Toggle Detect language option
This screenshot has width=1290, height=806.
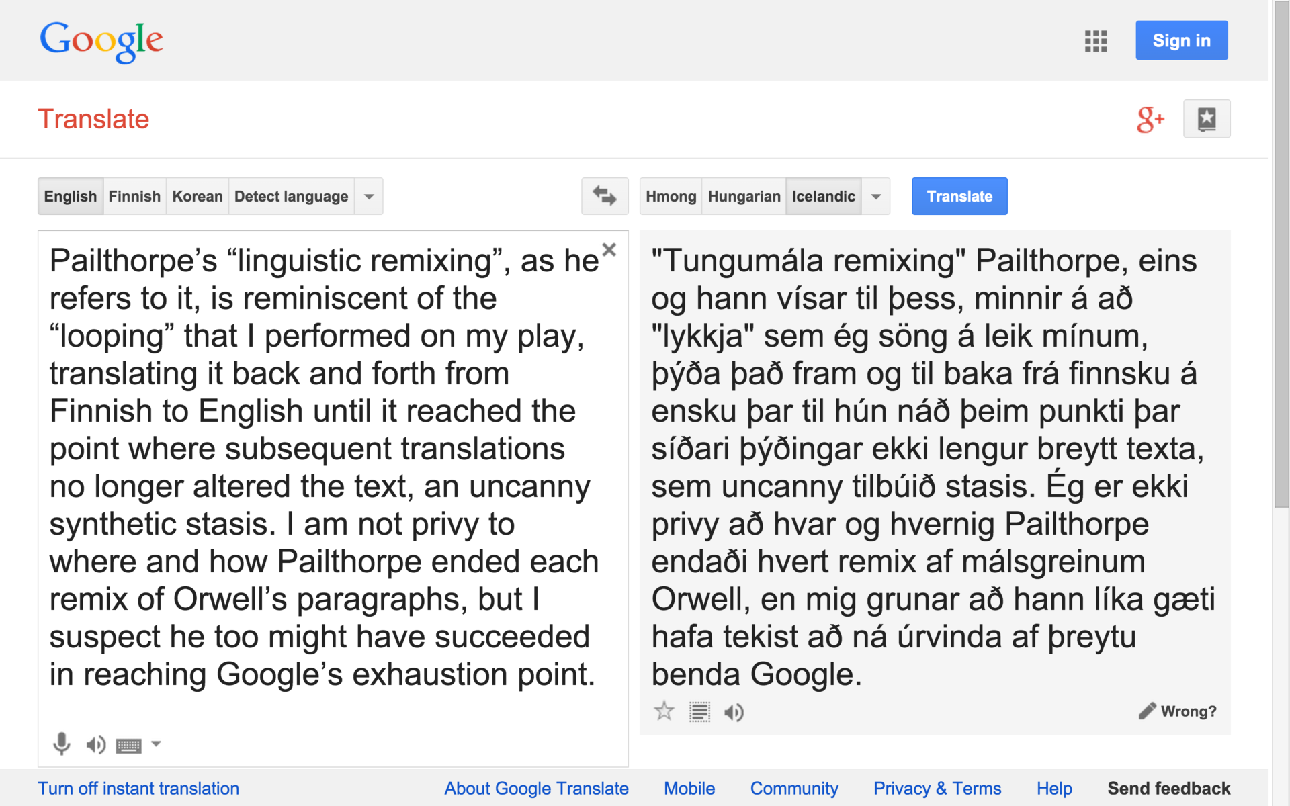pos(291,196)
